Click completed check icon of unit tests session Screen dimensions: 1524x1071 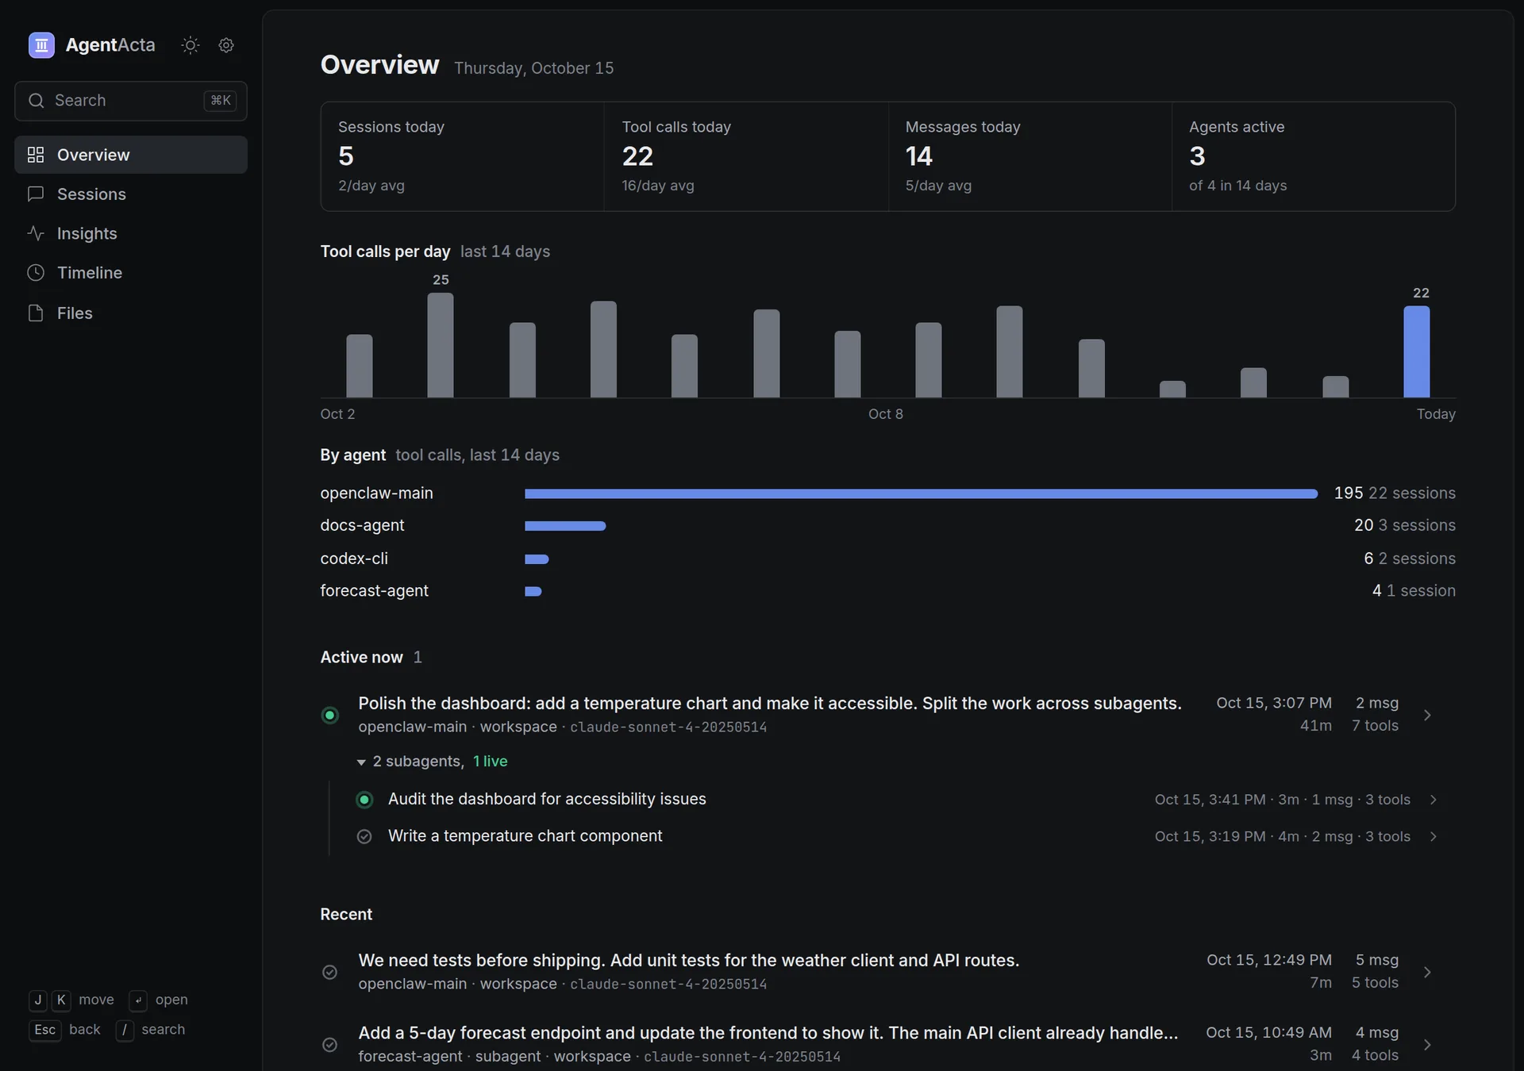[330, 972]
